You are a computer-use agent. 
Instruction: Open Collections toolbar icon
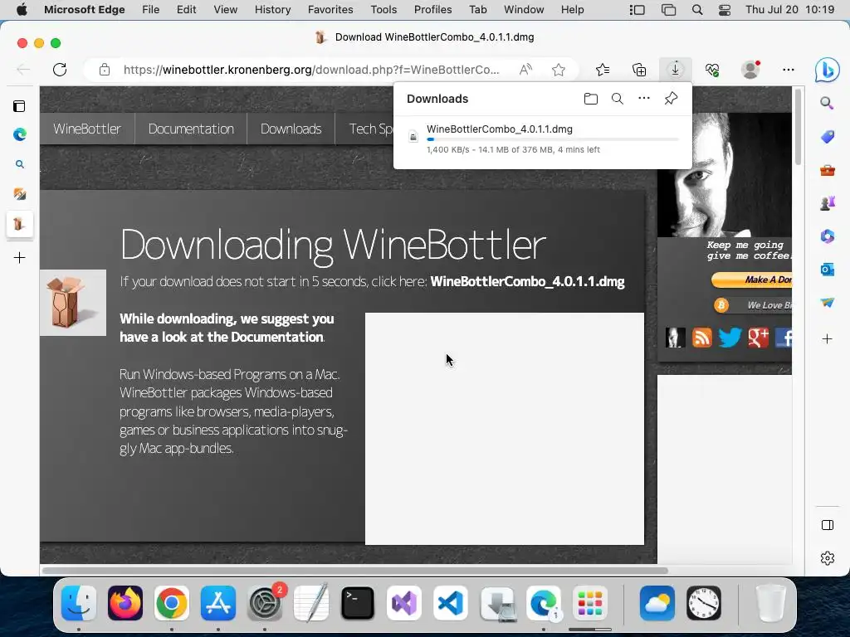(639, 70)
